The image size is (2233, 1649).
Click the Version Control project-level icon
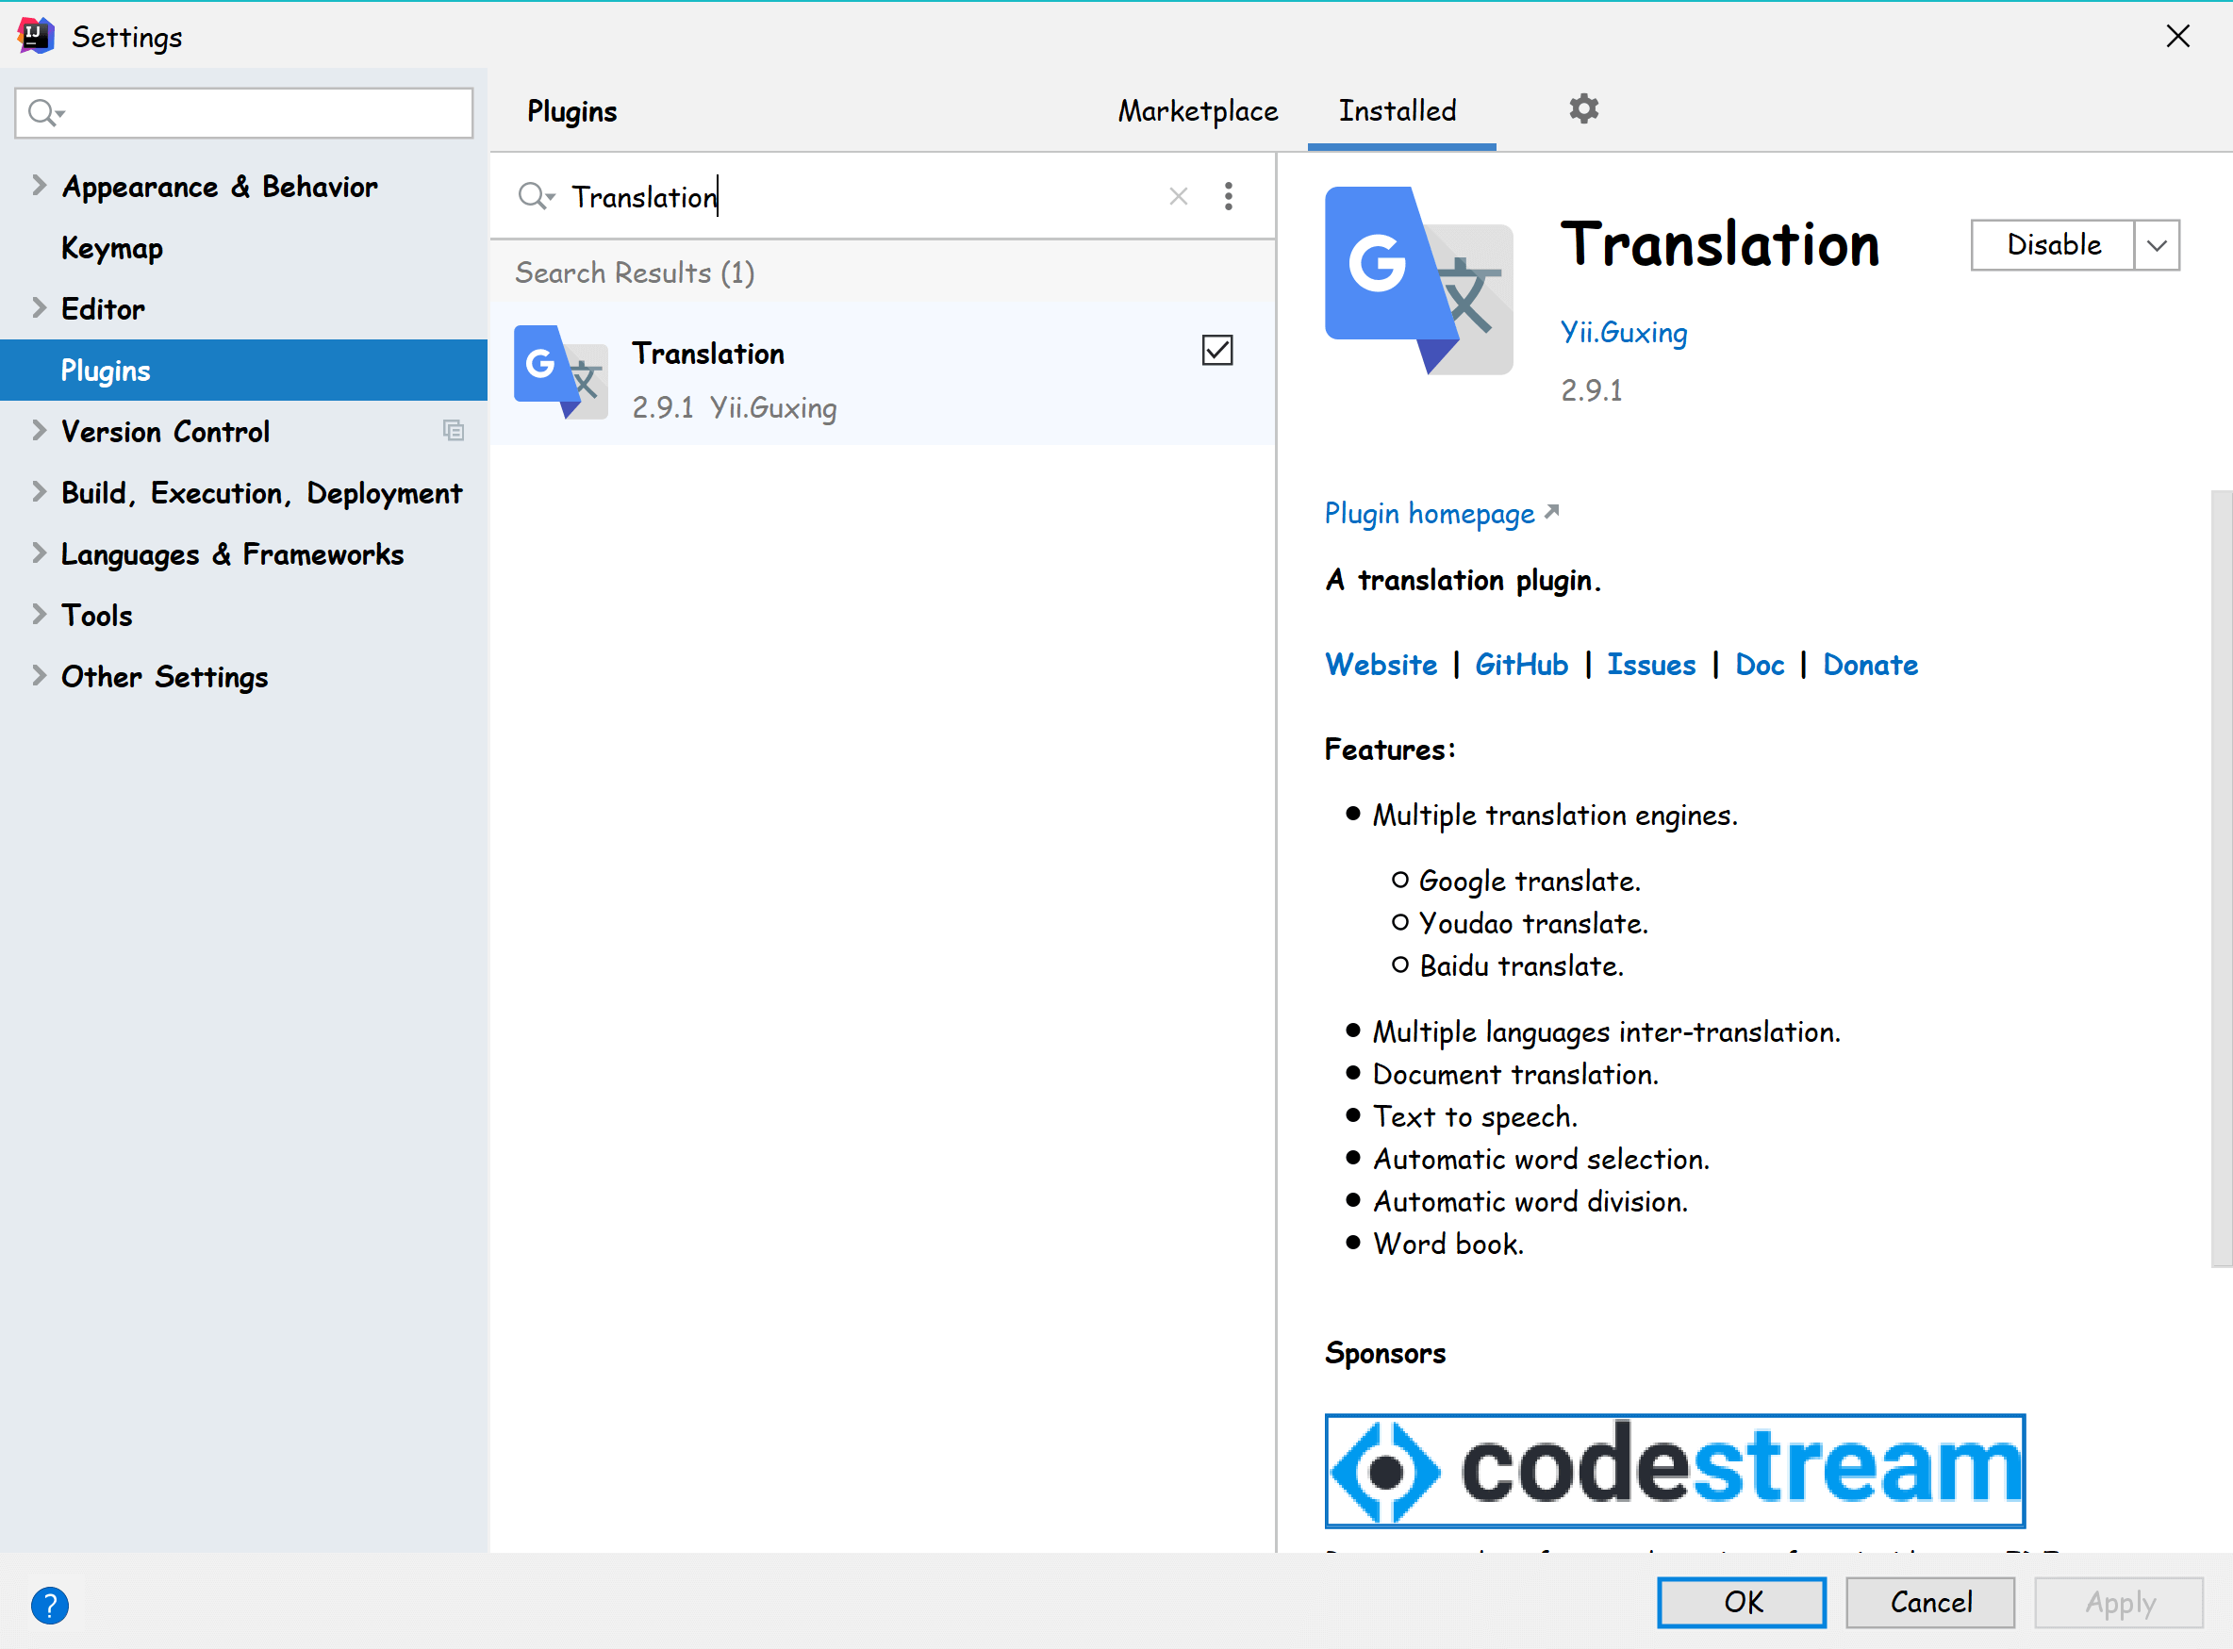(454, 431)
